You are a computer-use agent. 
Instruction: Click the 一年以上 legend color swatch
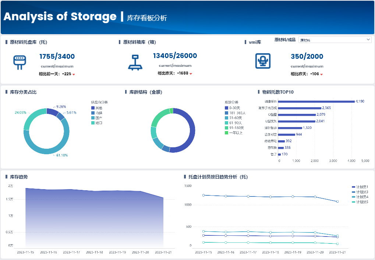pyautogui.click(x=226, y=133)
